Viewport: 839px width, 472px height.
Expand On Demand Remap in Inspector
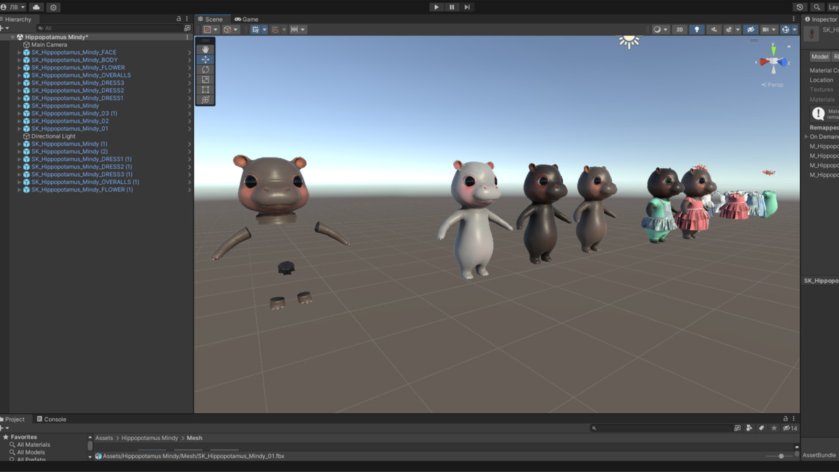click(806, 137)
